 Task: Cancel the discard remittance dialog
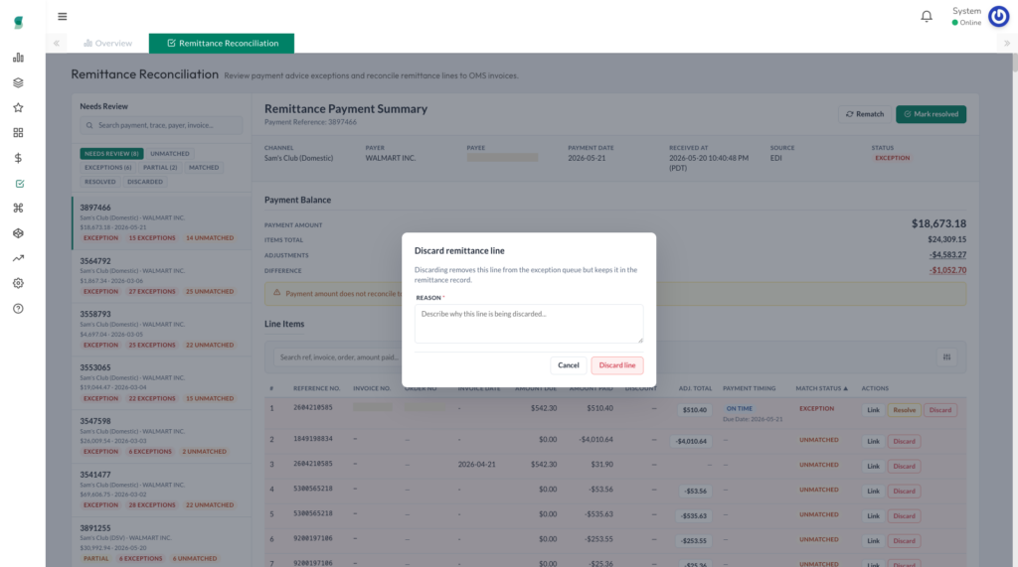coord(568,365)
